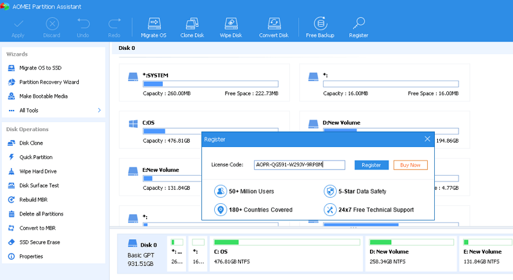Open the Migrate OS tool
The image size is (513, 280).
point(153,28)
